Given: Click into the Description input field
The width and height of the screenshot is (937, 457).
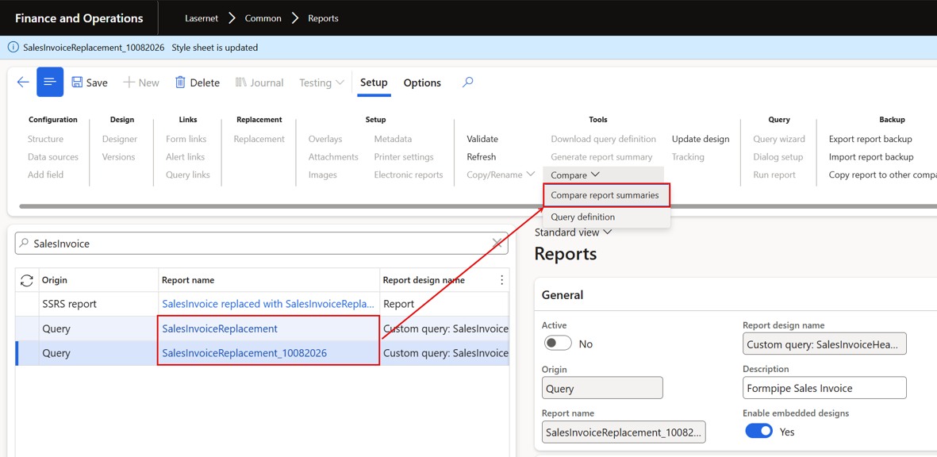Looking at the screenshot, I should coord(824,388).
